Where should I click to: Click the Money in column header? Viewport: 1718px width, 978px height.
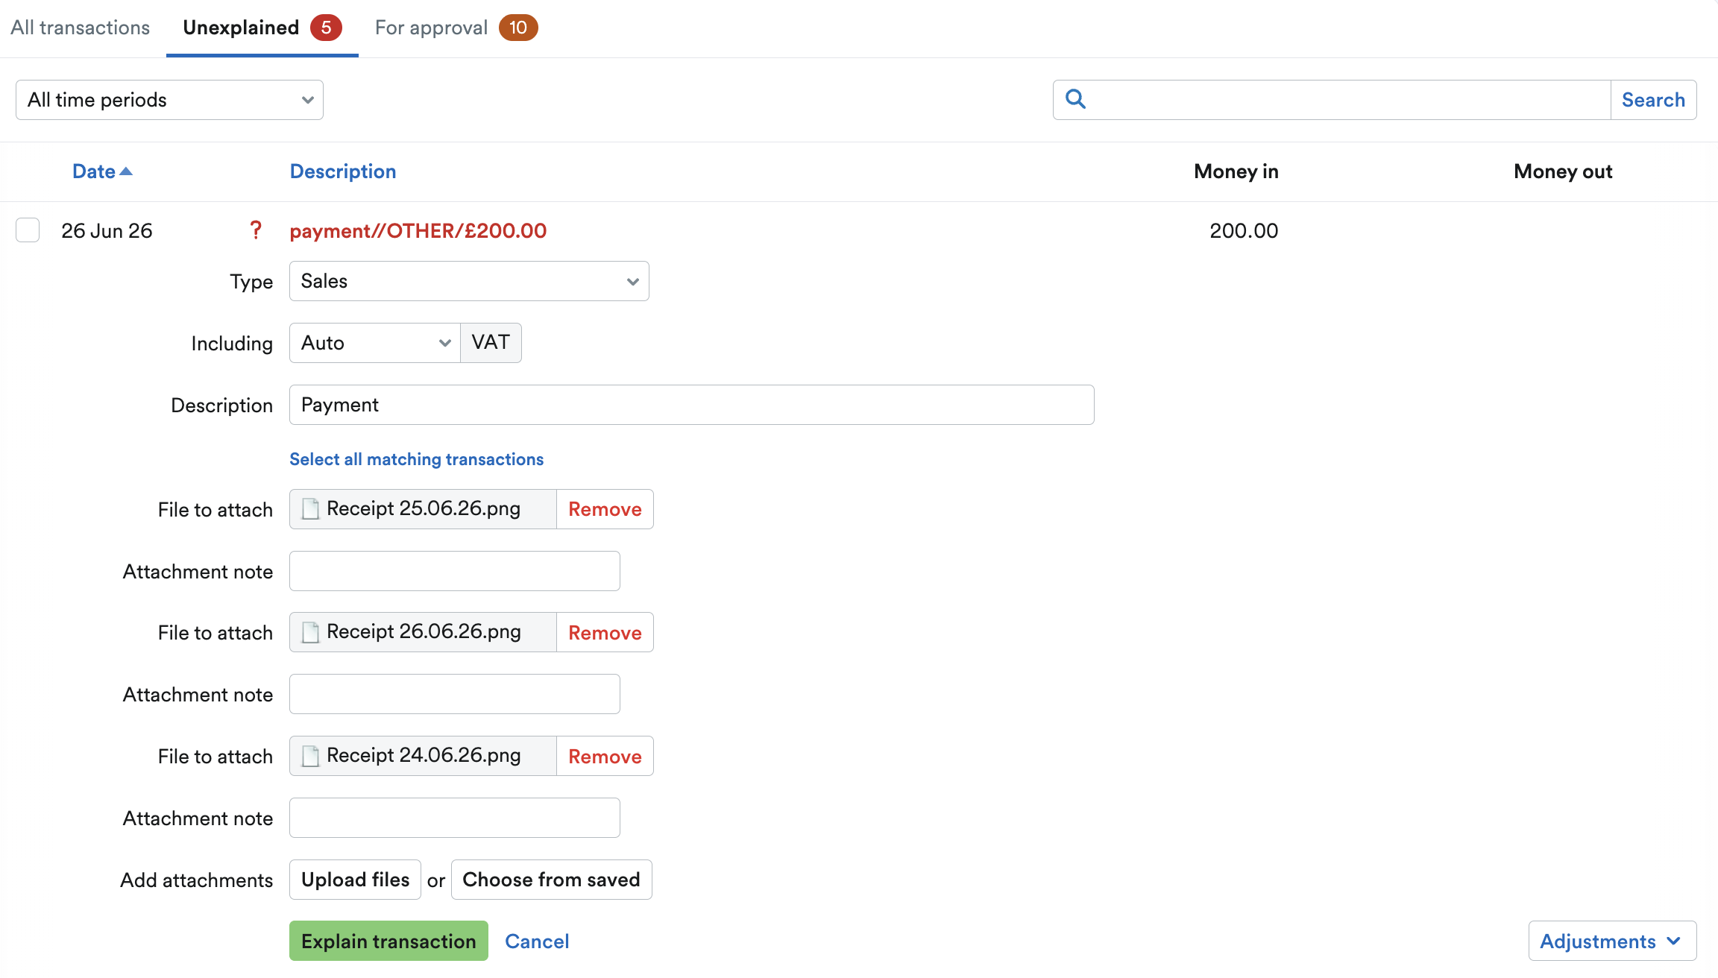coord(1236,171)
